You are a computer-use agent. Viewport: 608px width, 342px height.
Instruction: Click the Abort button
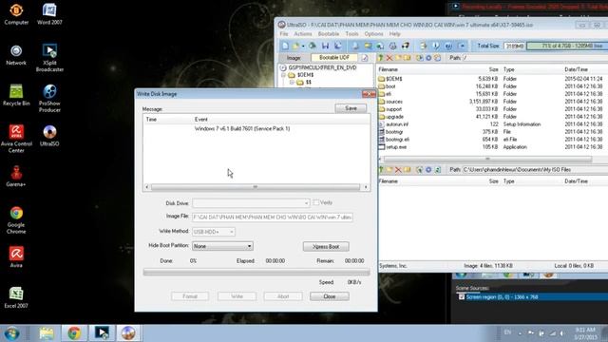tap(283, 296)
